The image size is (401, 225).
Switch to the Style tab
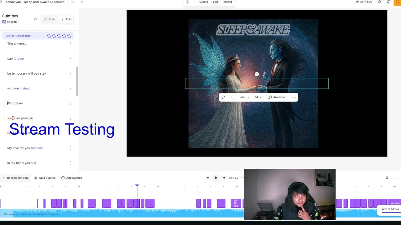tap(49, 19)
